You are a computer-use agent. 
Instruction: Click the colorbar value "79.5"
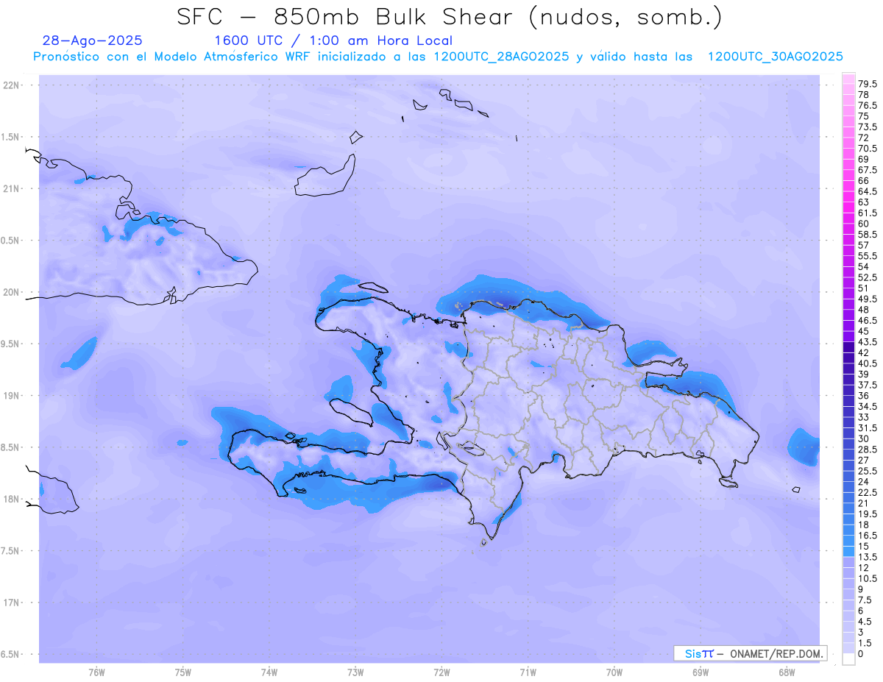868,84
